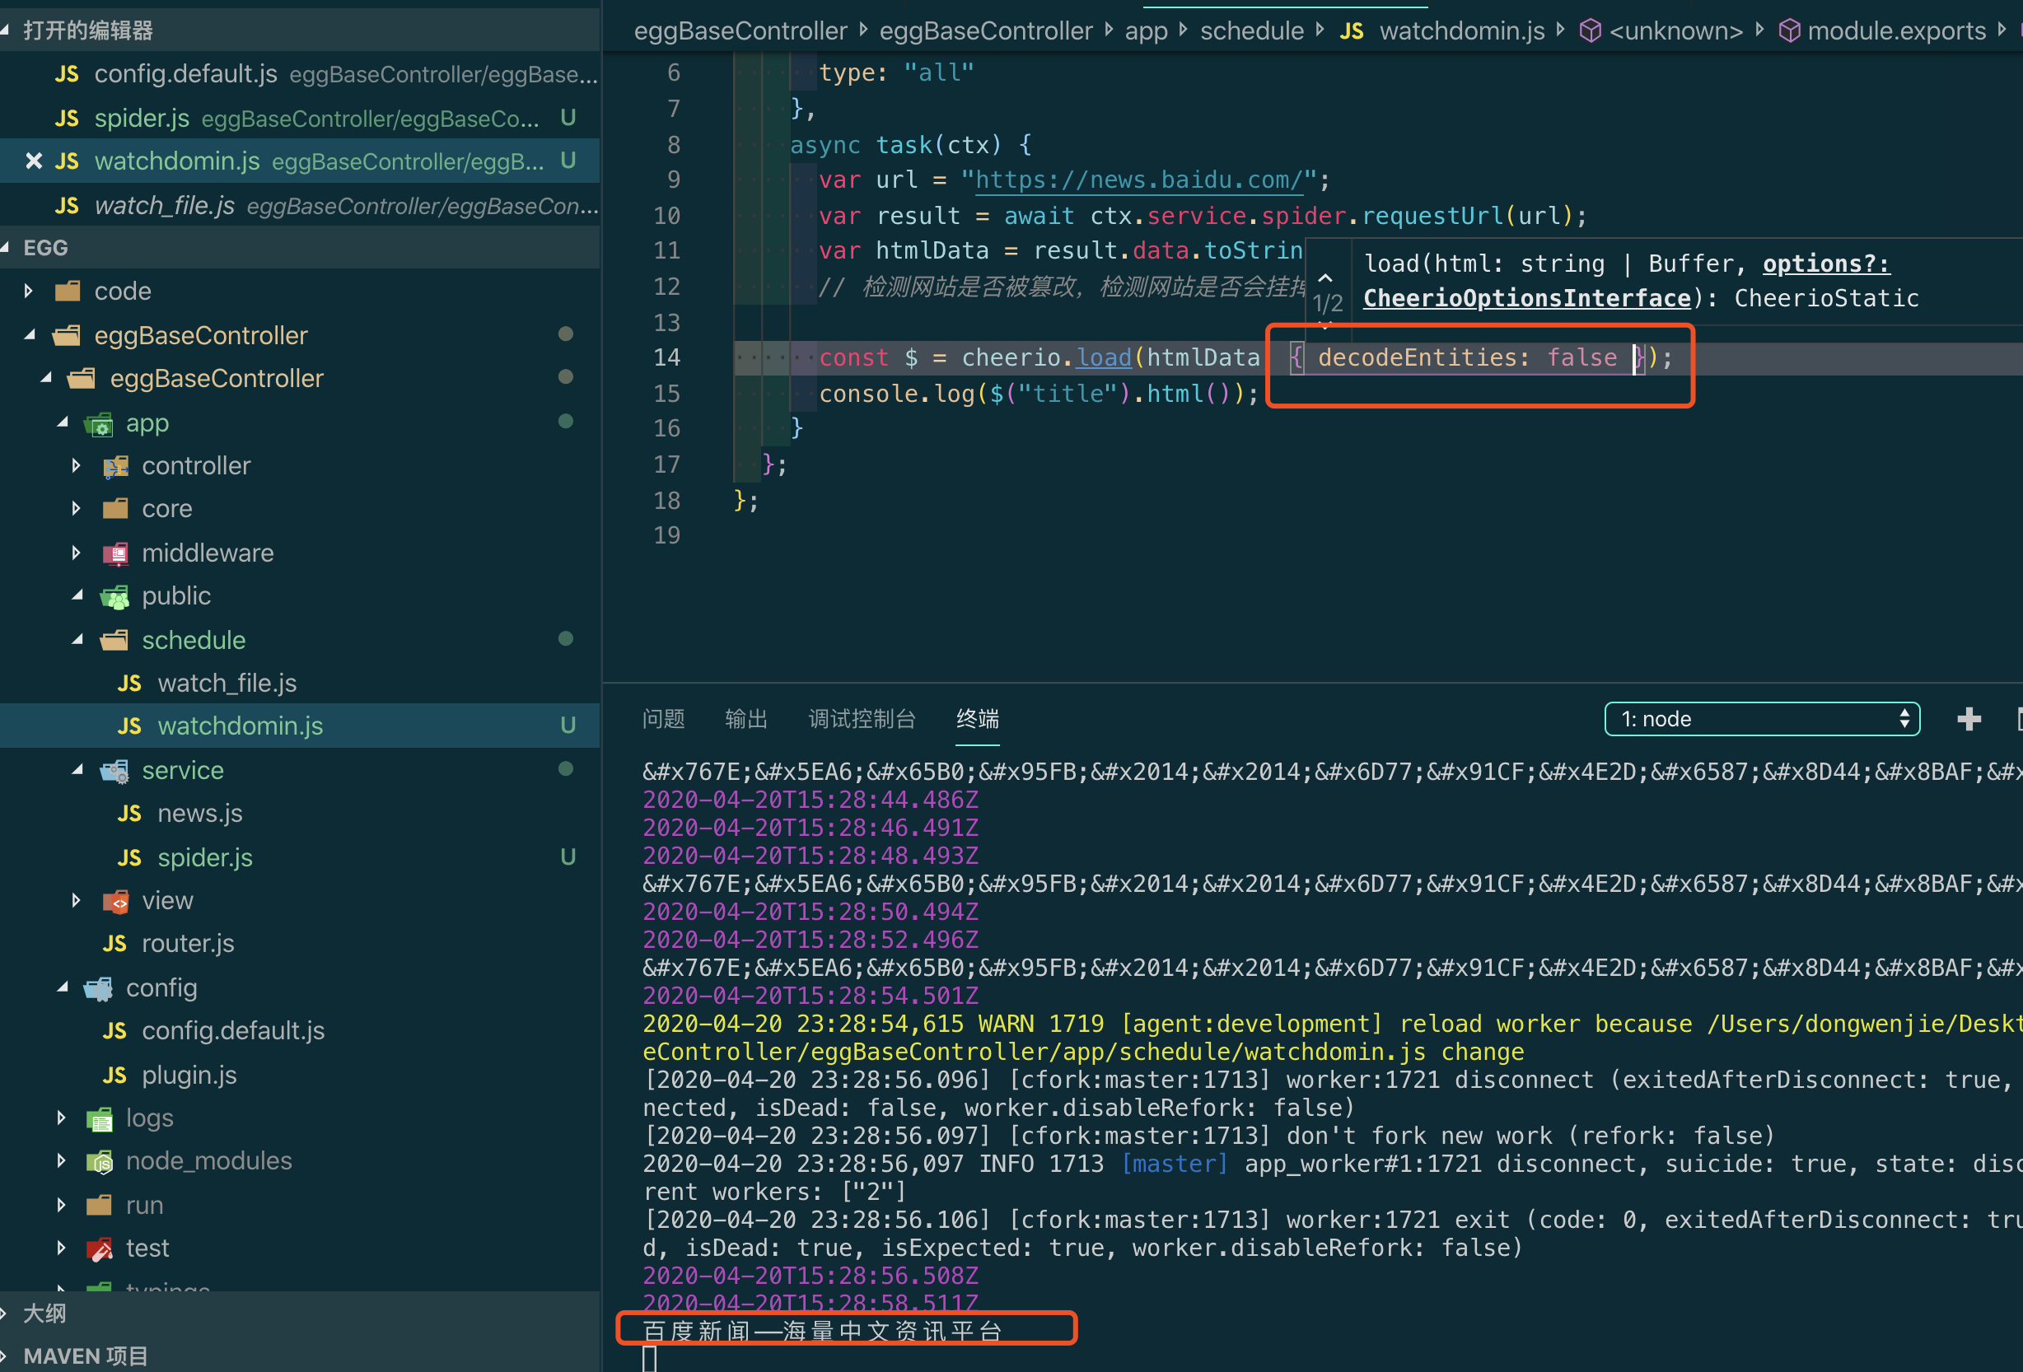Click the terminal cursor input area
Screen dimensions: 2023x1372
(x=649, y=1358)
